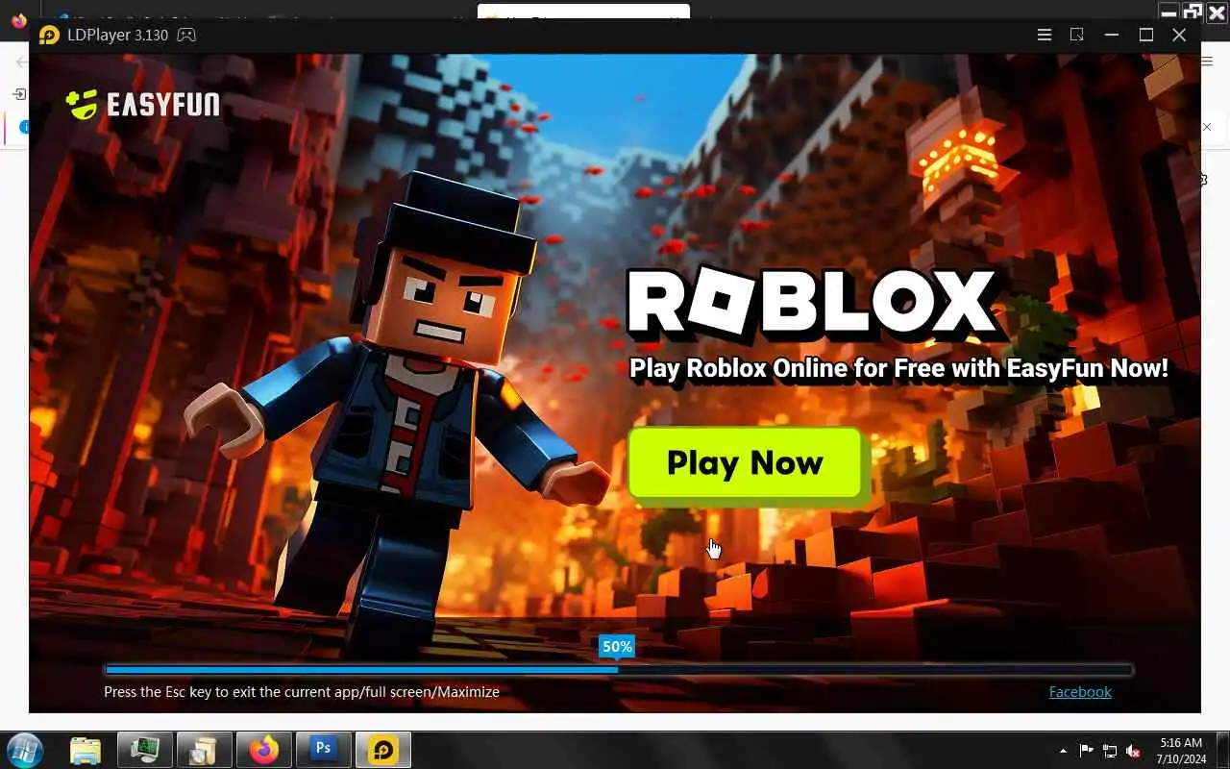
Task: Open the clock showing 5:16 AM
Action: pos(1181,751)
